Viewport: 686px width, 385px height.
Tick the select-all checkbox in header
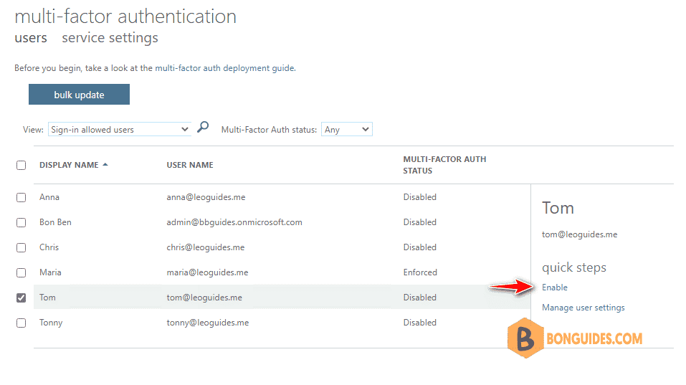[21, 166]
